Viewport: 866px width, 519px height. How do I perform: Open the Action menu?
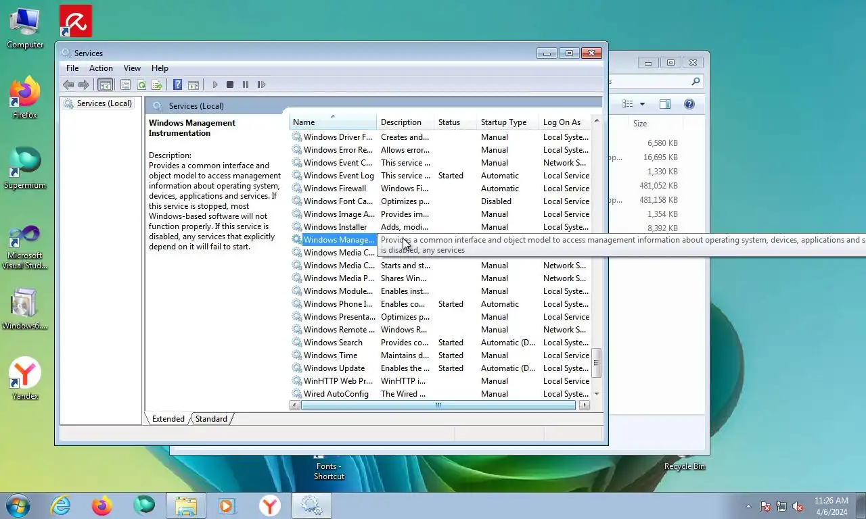(101, 68)
